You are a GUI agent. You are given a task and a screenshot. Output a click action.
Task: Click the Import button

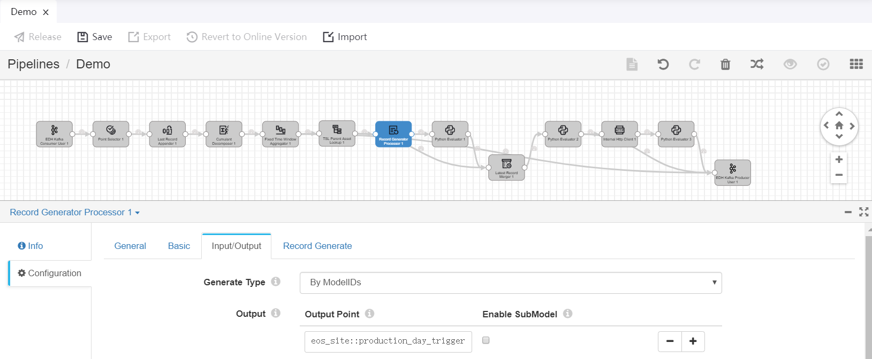click(345, 37)
